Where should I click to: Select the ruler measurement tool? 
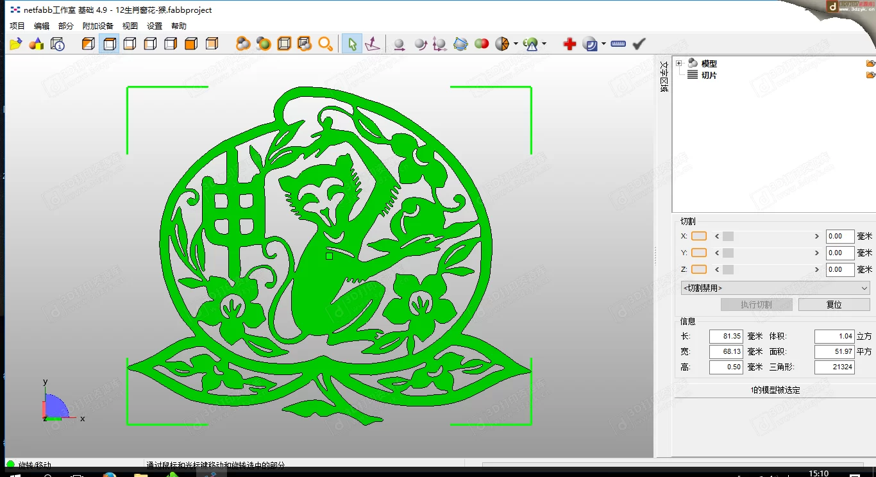tap(618, 44)
